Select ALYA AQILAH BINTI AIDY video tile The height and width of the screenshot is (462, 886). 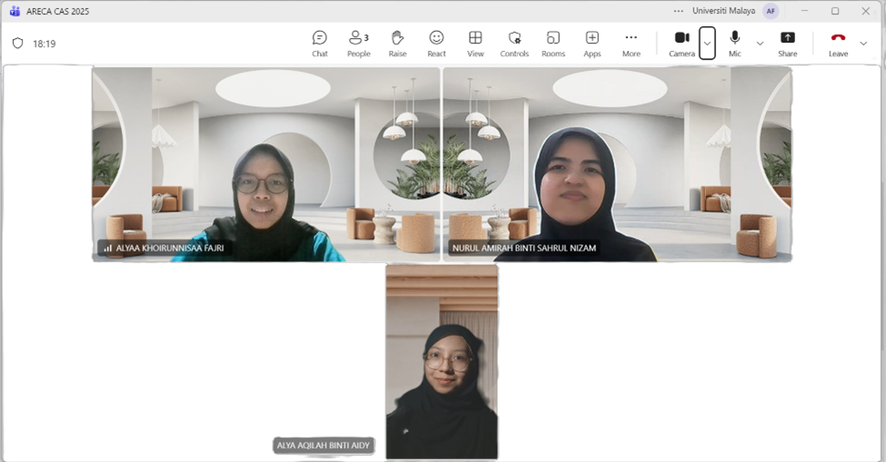(442, 361)
